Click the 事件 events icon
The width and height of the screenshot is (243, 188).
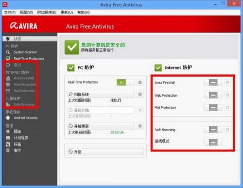tap(8, 151)
